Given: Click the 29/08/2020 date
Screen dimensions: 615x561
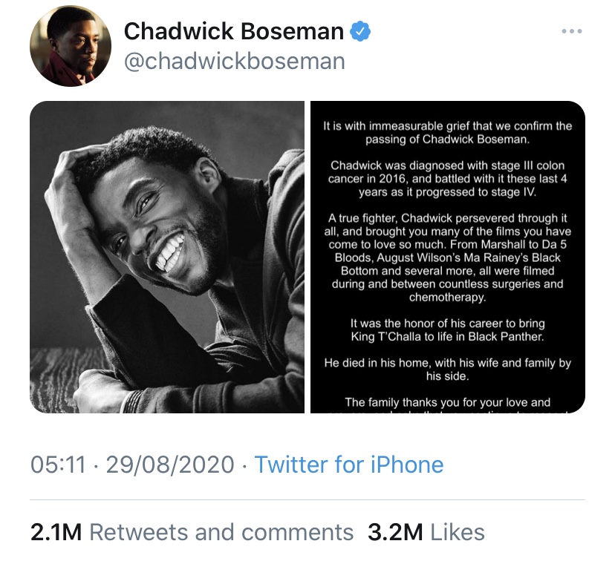Looking at the screenshot, I should [171, 465].
